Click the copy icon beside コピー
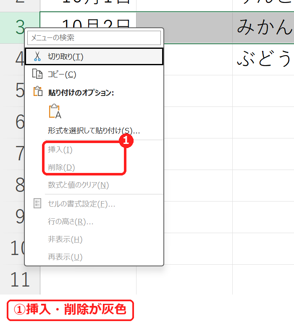Screen dimensions: 294x324 click(37, 74)
